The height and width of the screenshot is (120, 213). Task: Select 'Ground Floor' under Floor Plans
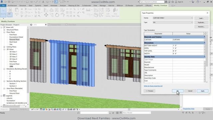(x=14, y=39)
